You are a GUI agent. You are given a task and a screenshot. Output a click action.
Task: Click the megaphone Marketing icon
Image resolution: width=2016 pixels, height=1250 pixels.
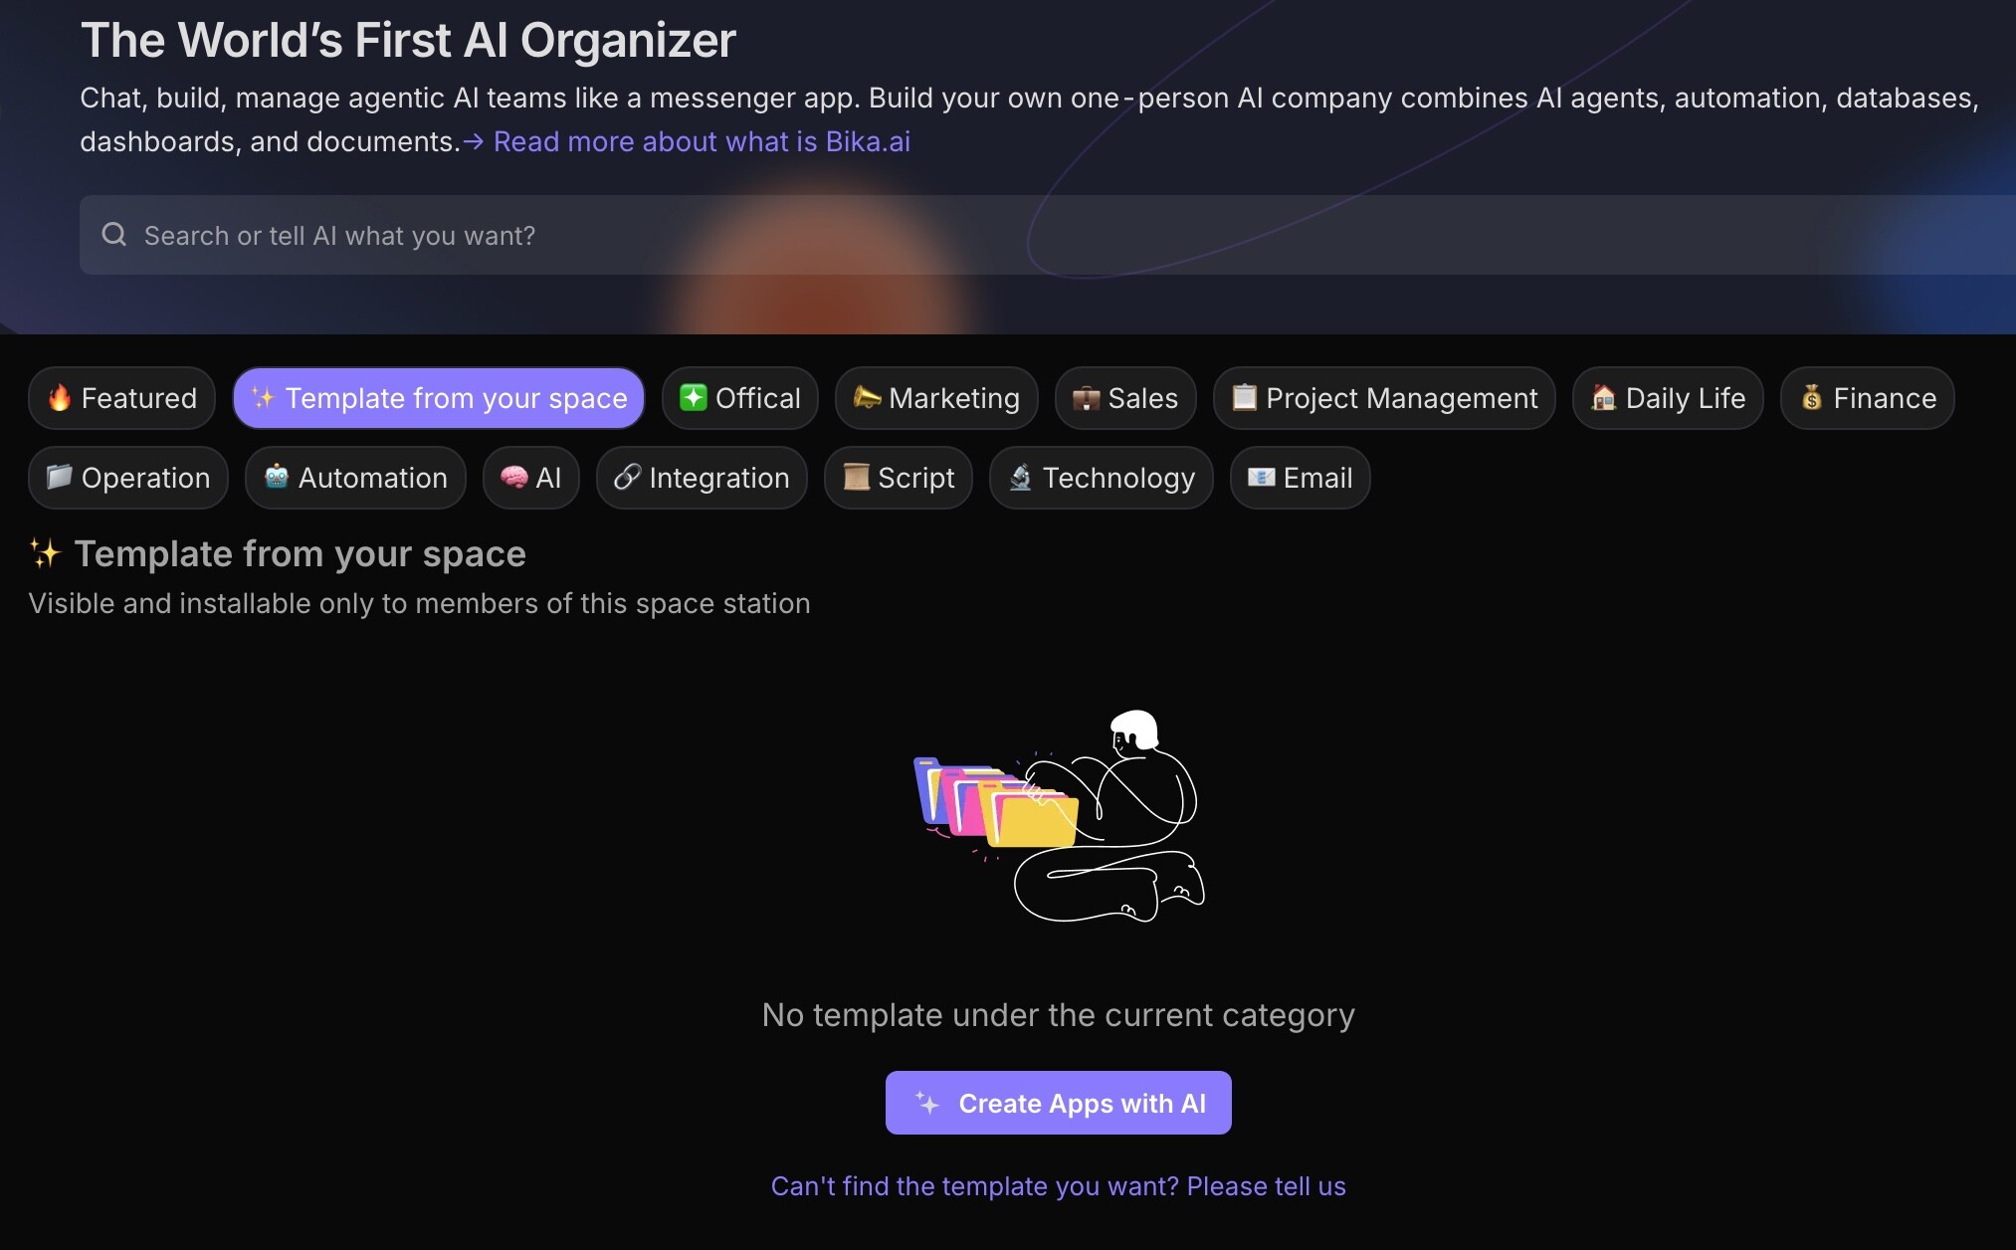(x=867, y=398)
